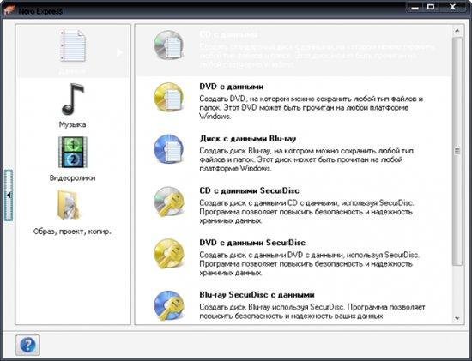The width and height of the screenshot is (472, 361).
Task: Click the Nero Express flame title icon
Action: point(9,11)
